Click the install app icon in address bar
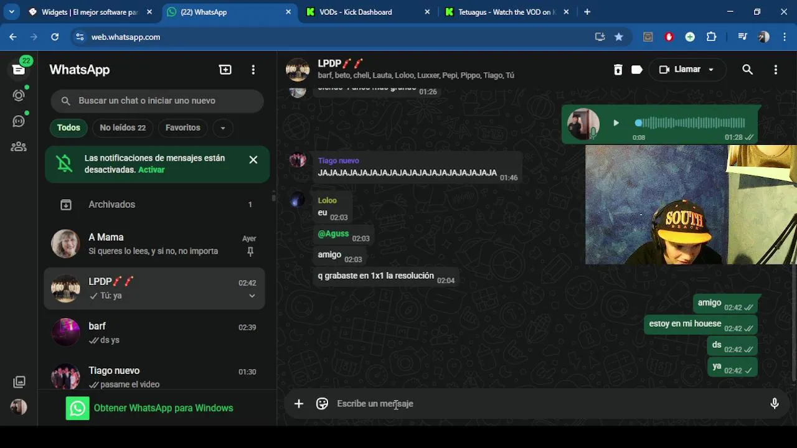The width and height of the screenshot is (797, 448). [600, 37]
